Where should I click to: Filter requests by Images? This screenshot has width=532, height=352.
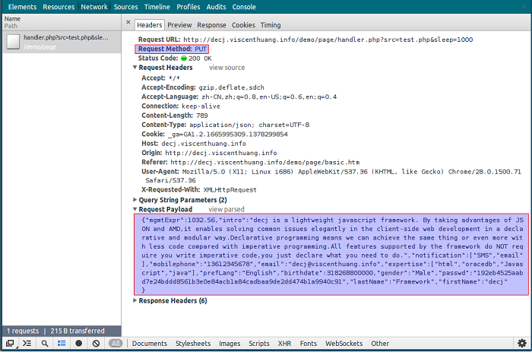point(230,343)
